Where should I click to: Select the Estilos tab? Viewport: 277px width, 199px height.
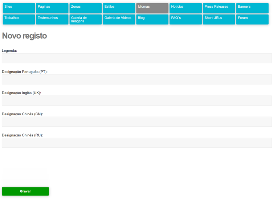[x=119, y=8]
